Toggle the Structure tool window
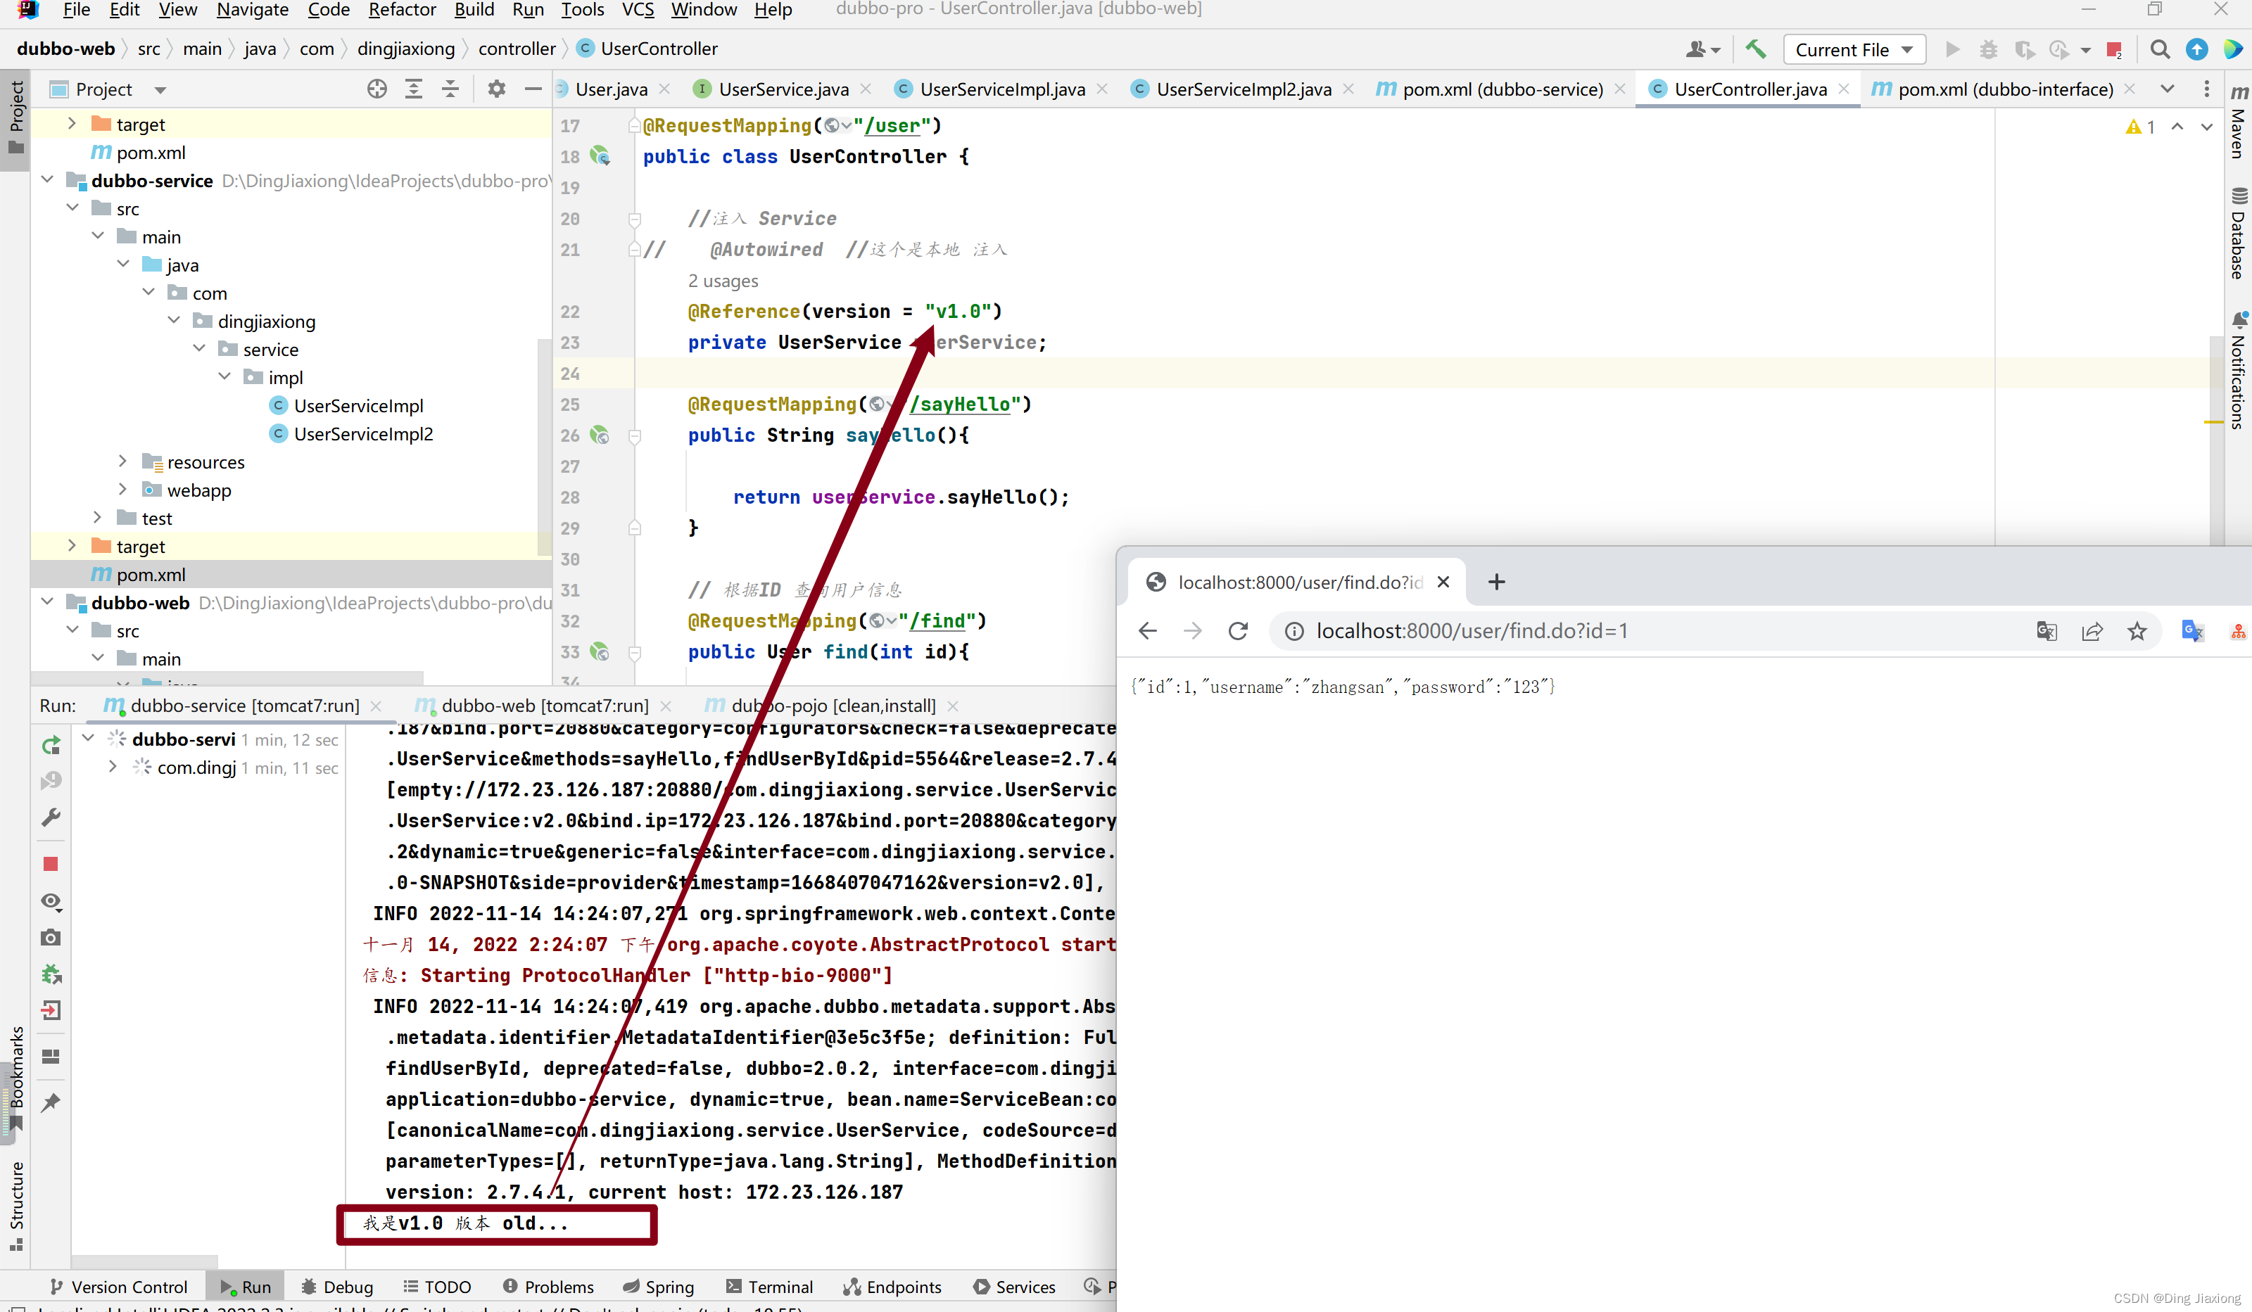This screenshot has height=1312, width=2252. coord(16,1205)
